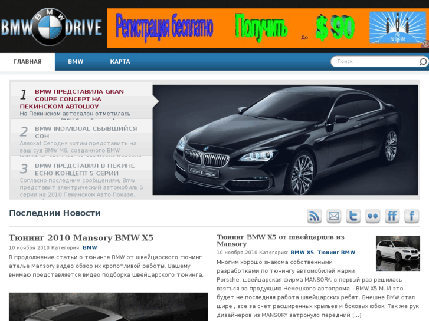Image resolution: width=429 pixels, height=321 pixels.
Task: Open the Тюнинг BMW category link
Action: pyautogui.click(x=336, y=253)
